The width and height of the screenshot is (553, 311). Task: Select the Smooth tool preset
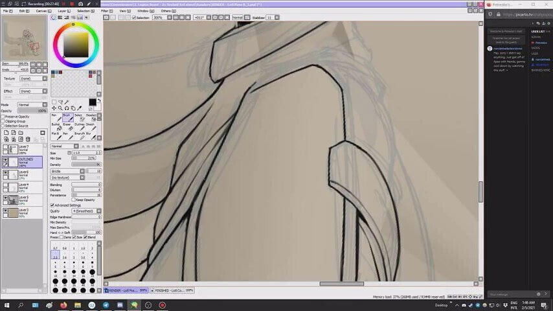click(80, 136)
